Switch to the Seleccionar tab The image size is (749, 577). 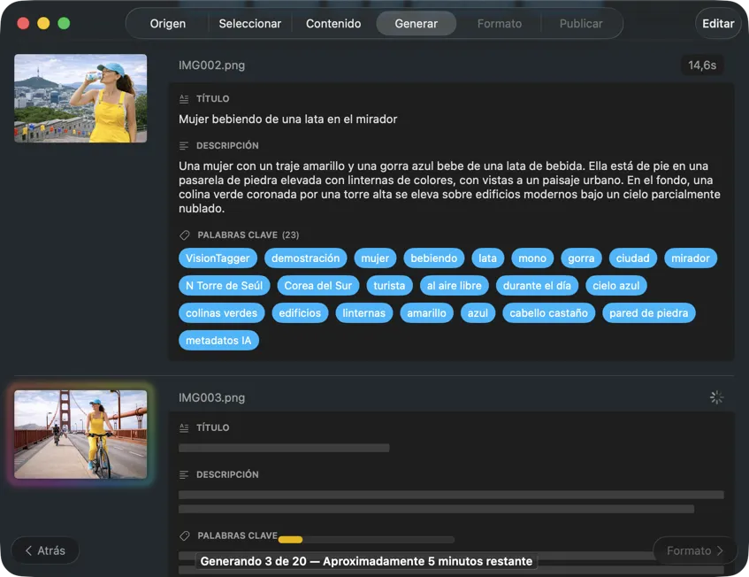click(x=249, y=24)
